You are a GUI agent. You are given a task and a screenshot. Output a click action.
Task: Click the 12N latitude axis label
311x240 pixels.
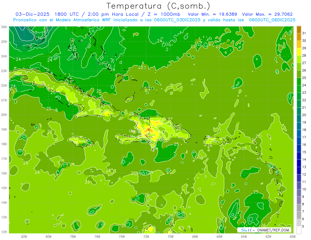tap(4, 232)
